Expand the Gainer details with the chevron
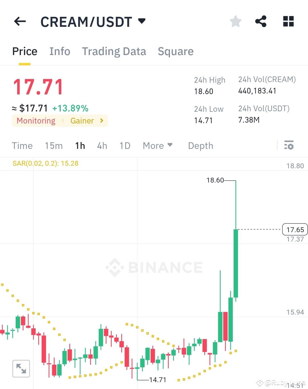Screen dimensions: 308x389 click(x=102, y=121)
